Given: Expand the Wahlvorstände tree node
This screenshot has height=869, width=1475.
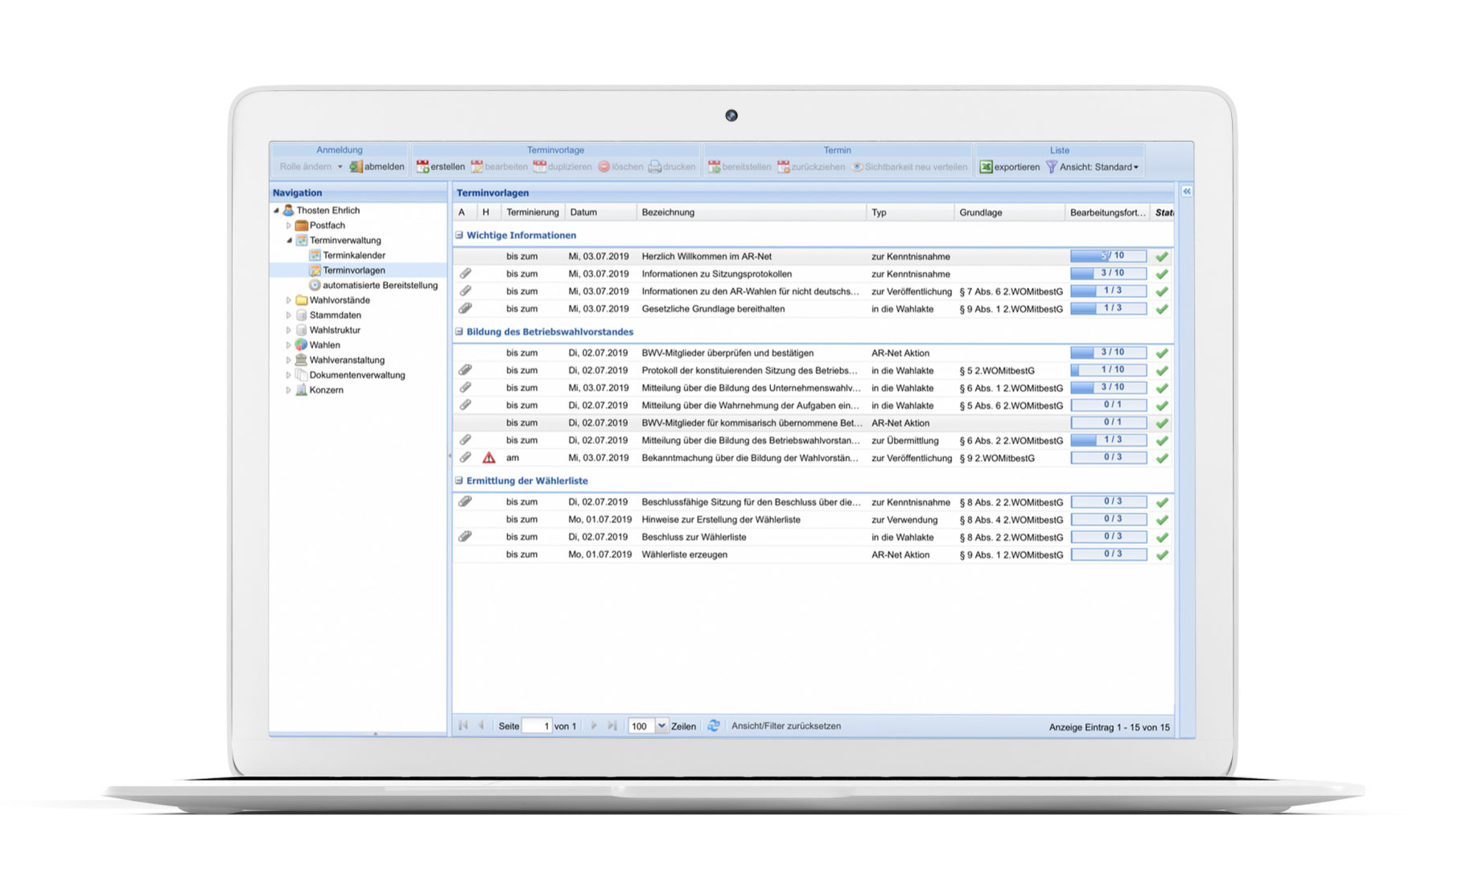Looking at the screenshot, I should (289, 300).
